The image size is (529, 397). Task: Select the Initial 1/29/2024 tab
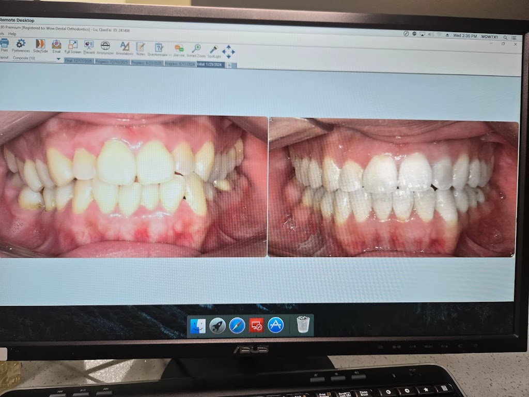(x=210, y=65)
